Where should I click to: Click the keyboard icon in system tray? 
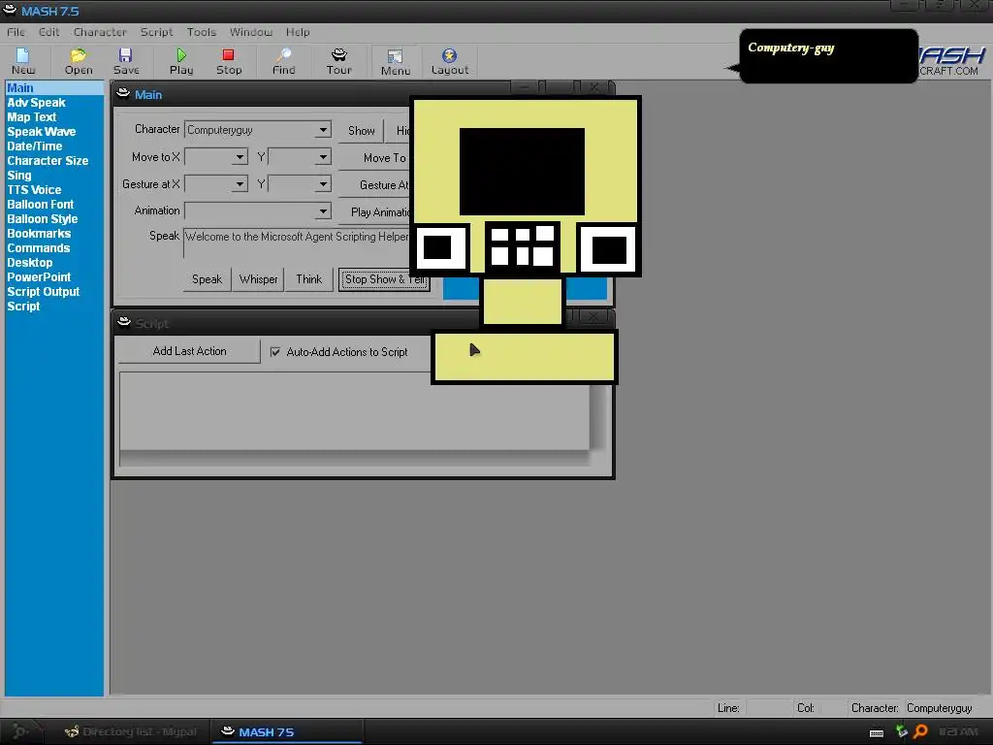coord(877,732)
